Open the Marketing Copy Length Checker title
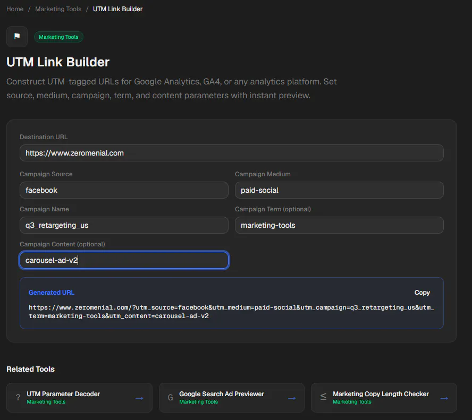Image resolution: width=472 pixels, height=420 pixels. point(381,394)
